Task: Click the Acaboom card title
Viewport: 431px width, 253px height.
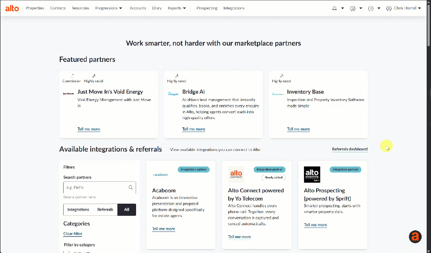Action: tap(164, 190)
